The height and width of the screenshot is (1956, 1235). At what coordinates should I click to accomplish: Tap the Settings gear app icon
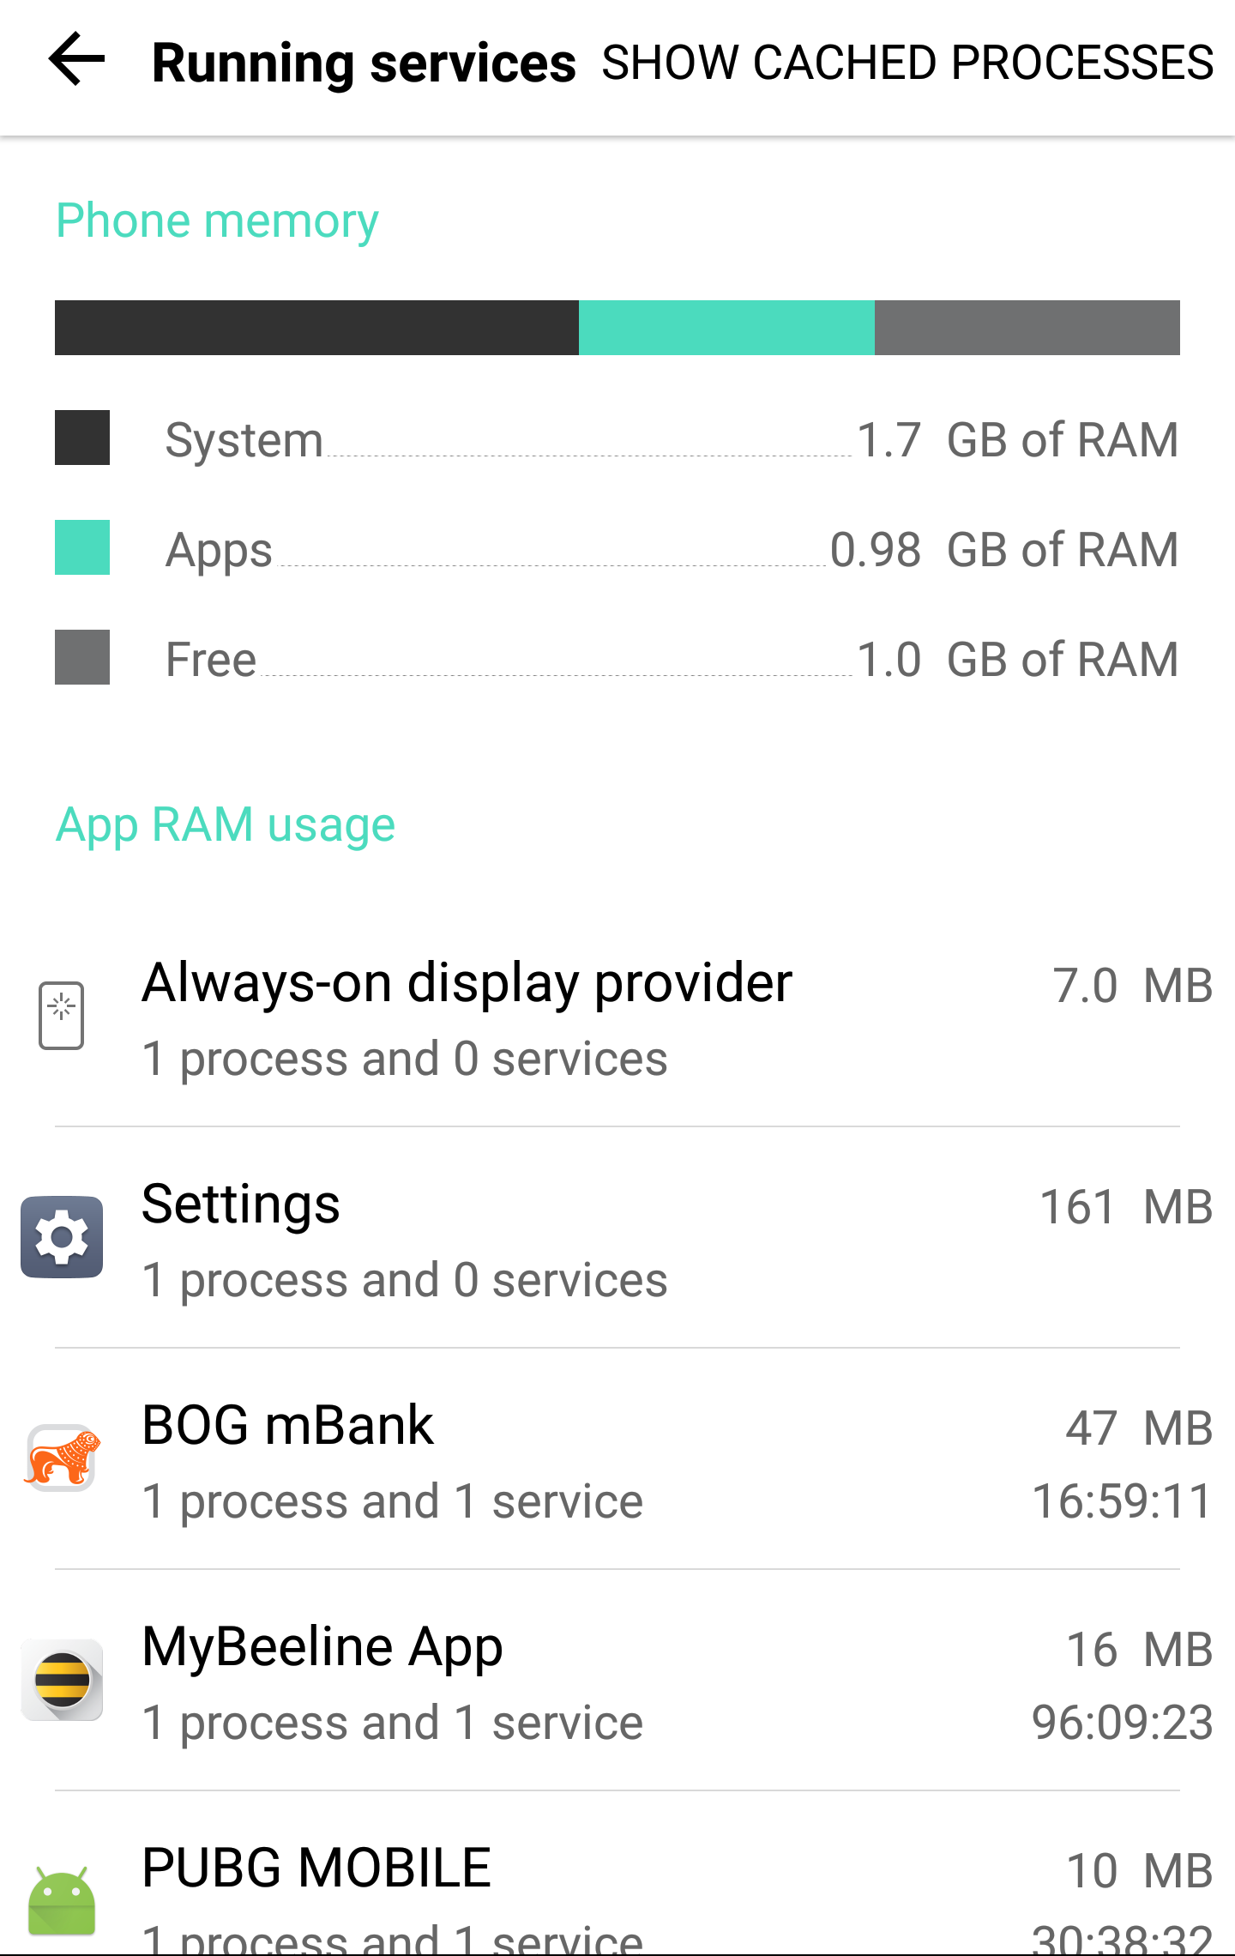click(x=62, y=1237)
